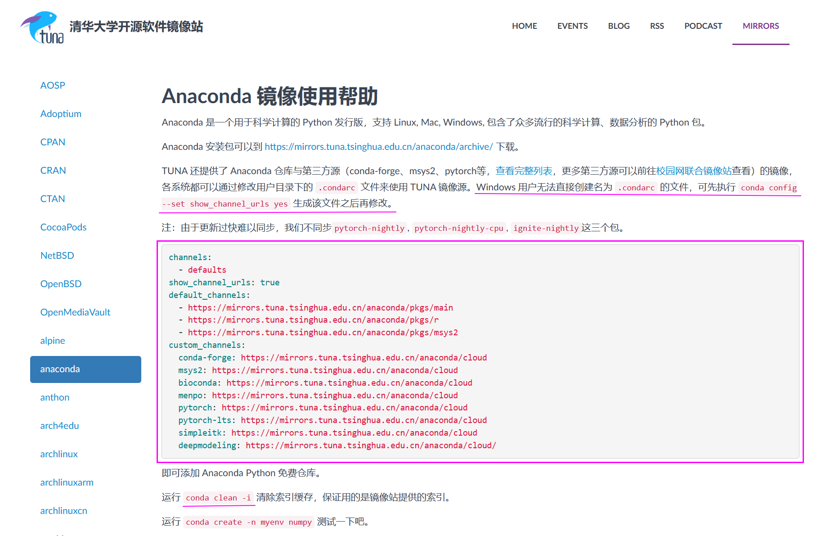Open the 校园网联合镜像站 link
This screenshot has height=536, width=817.
coord(694,171)
